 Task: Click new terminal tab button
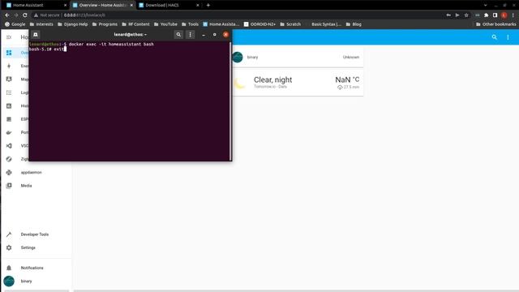pos(36,34)
